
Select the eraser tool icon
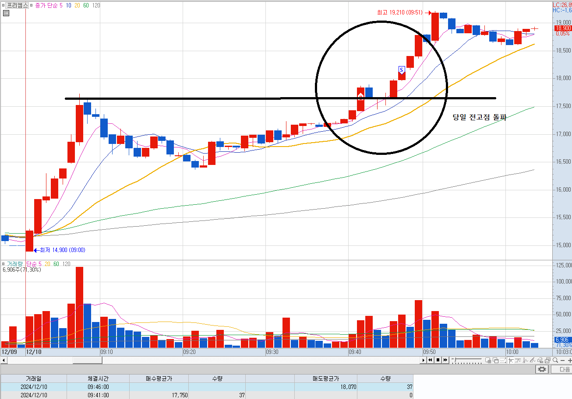pyautogui.click(x=540, y=360)
